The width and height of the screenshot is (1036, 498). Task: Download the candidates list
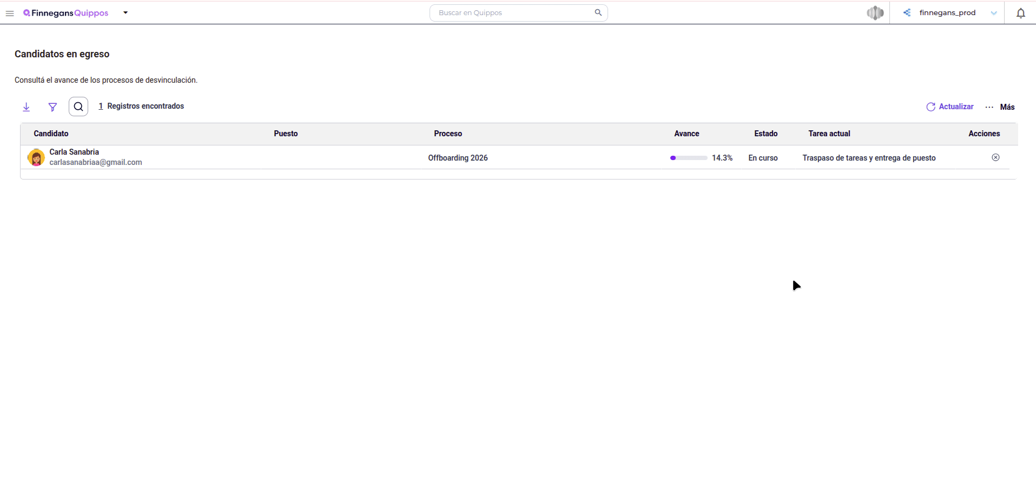point(27,107)
